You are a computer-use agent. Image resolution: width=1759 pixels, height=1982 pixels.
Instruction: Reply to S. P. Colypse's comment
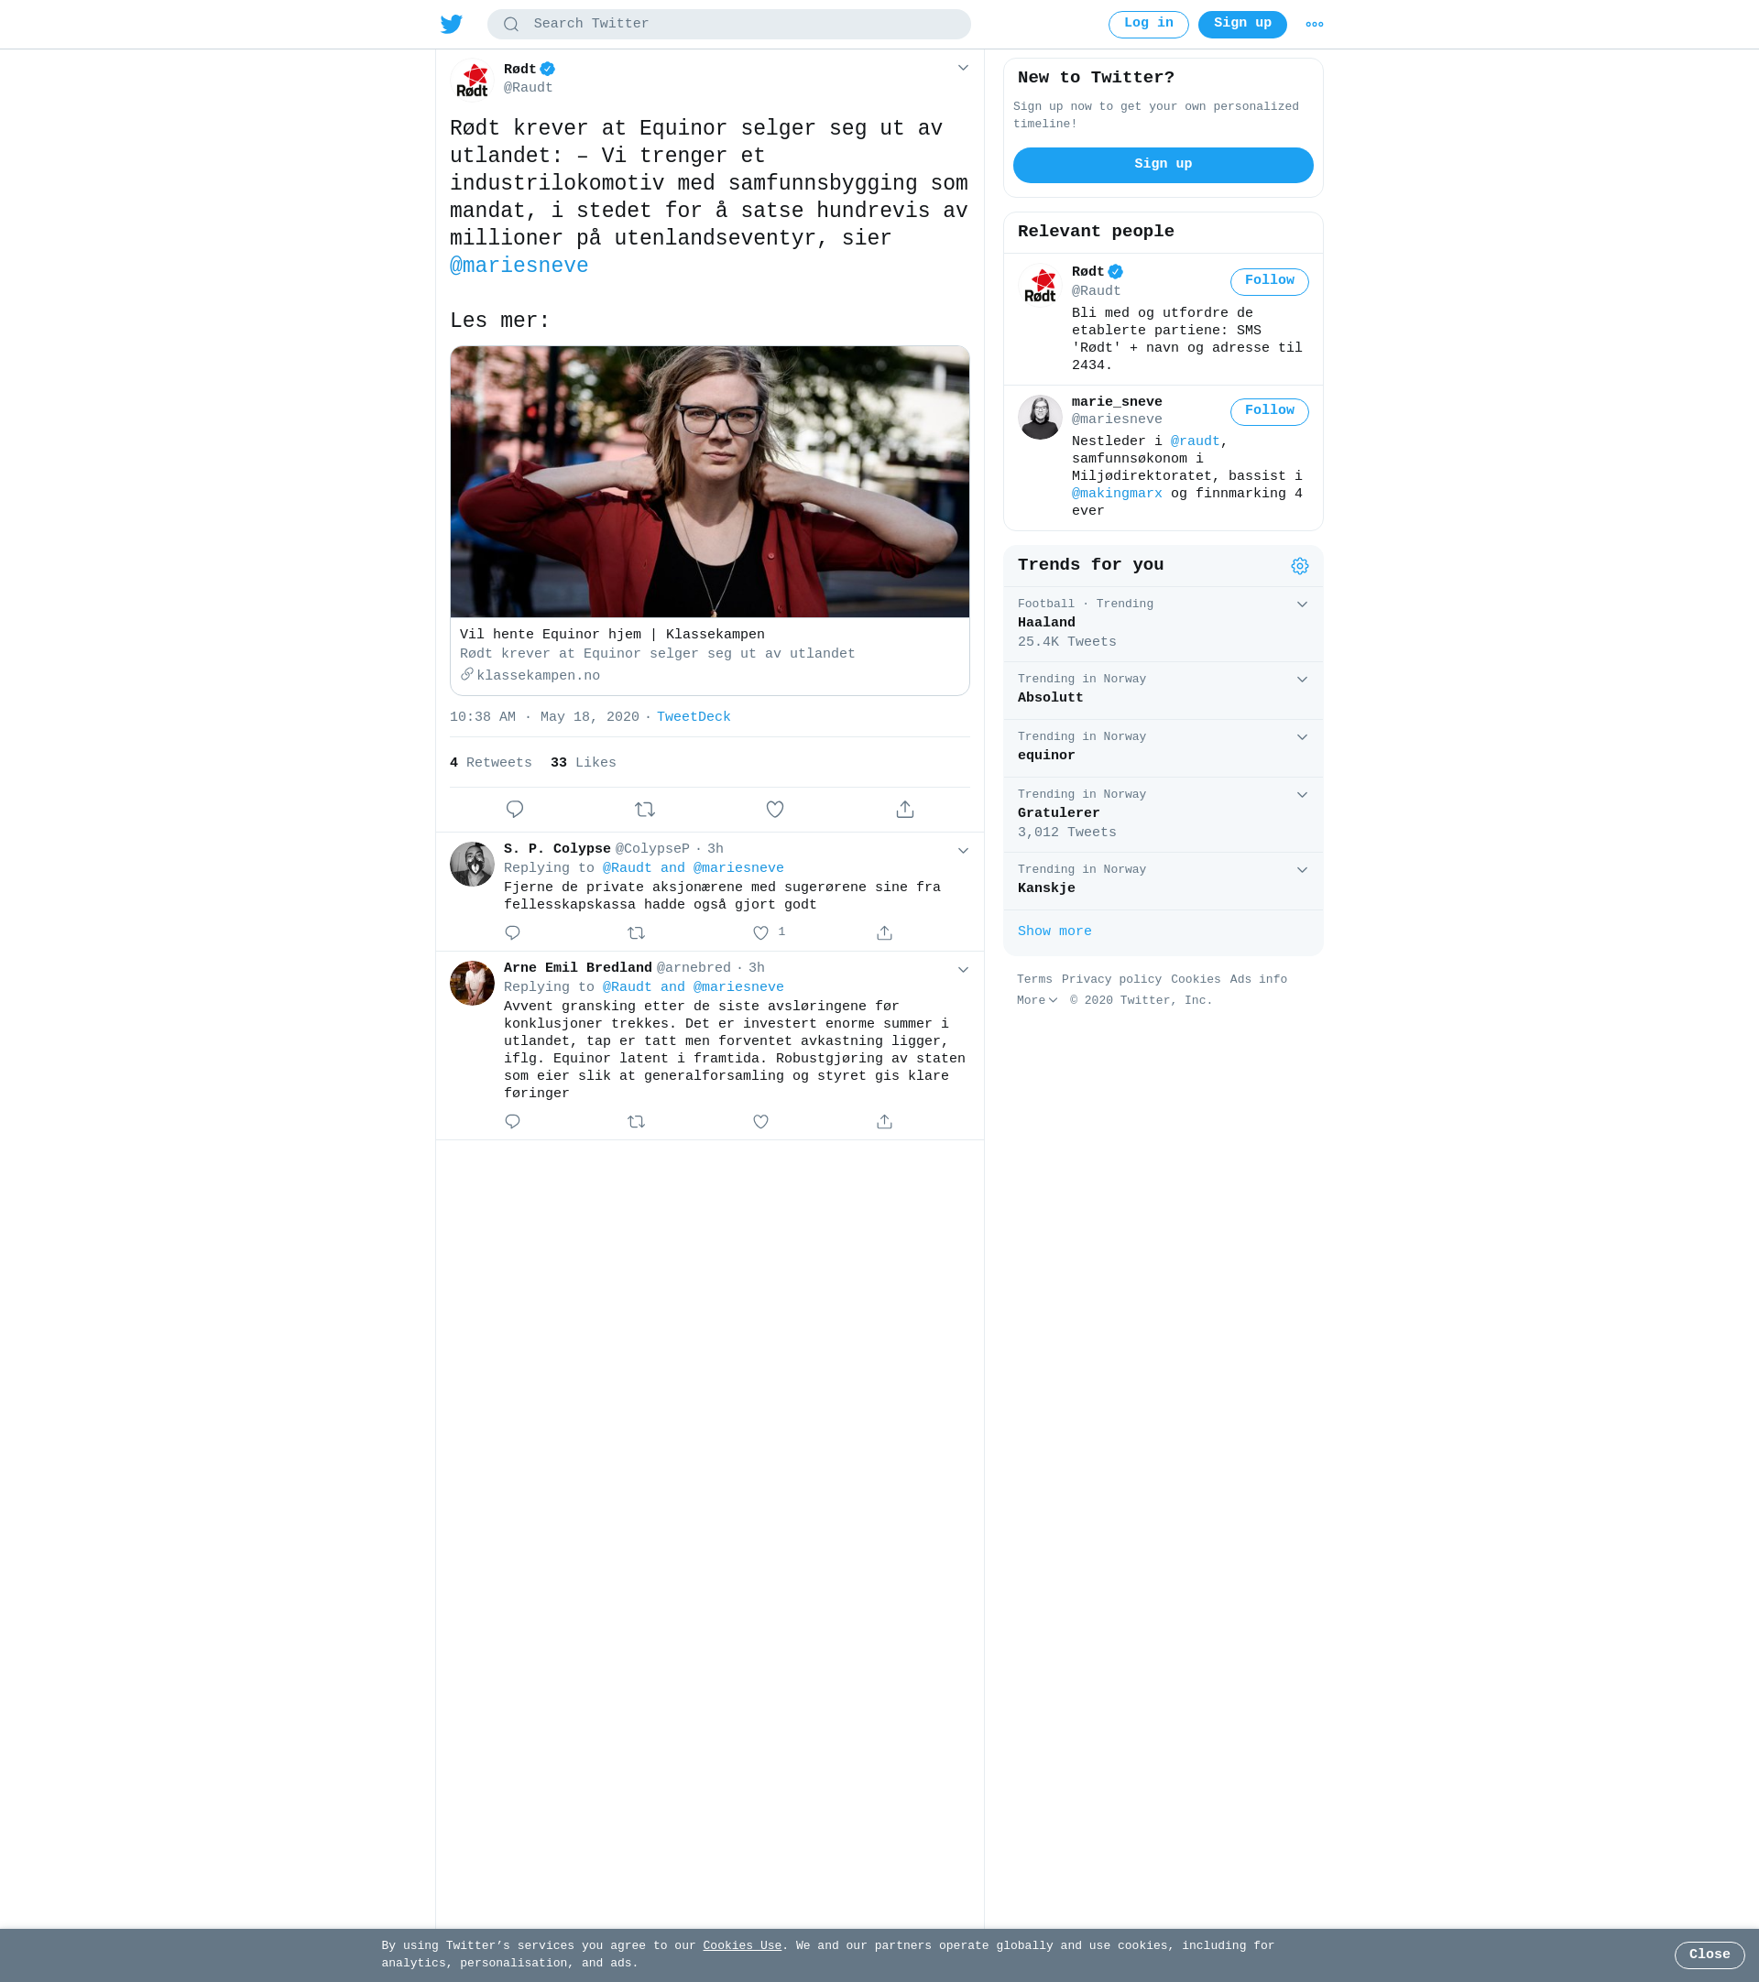(x=513, y=932)
